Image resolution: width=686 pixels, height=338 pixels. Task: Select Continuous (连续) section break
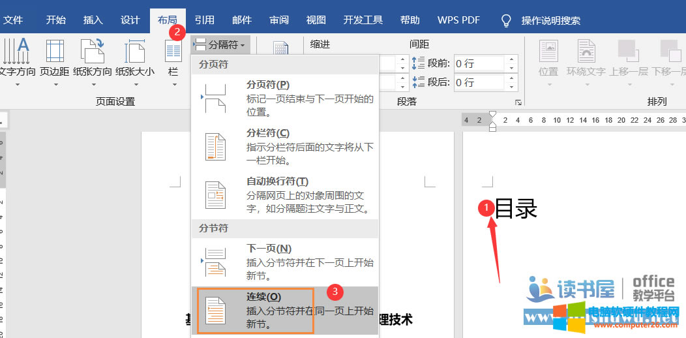click(285, 310)
